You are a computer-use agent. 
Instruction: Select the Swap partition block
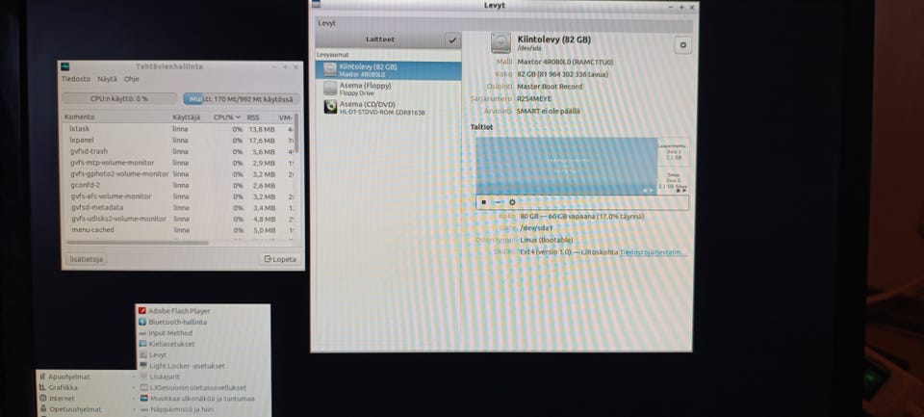pyautogui.click(x=673, y=181)
